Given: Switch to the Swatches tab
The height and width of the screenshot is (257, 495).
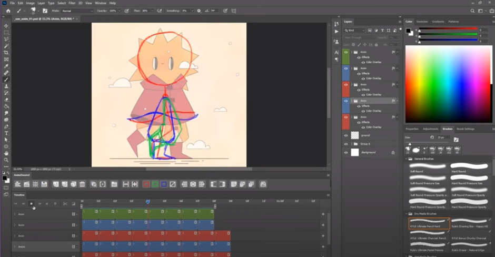Looking at the screenshot, I should click(422, 22).
